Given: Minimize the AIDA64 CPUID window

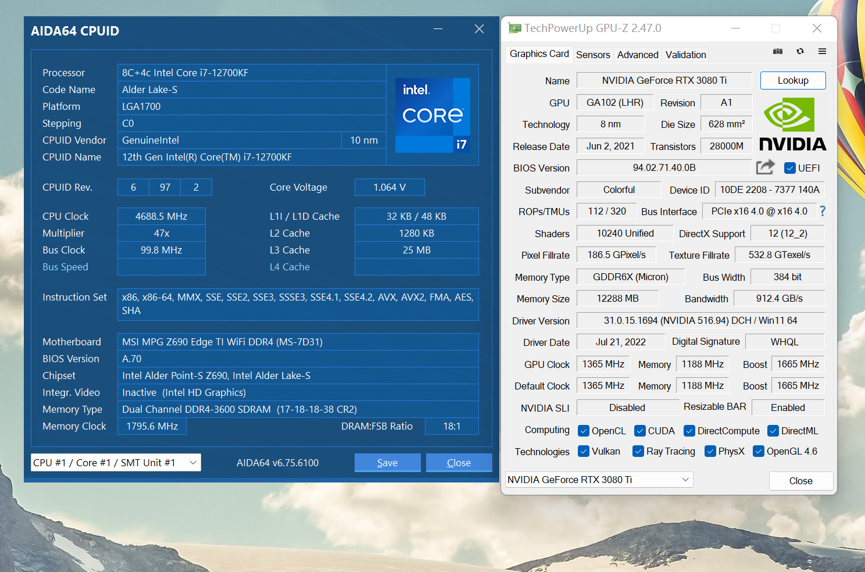Looking at the screenshot, I should (x=438, y=29).
